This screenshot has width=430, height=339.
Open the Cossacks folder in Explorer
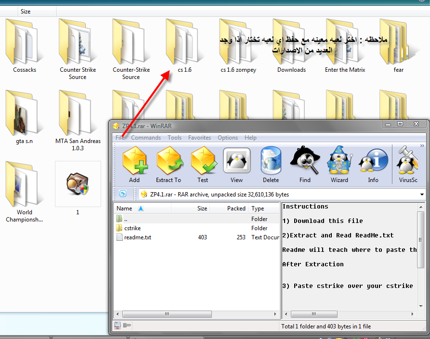[x=25, y=46]
